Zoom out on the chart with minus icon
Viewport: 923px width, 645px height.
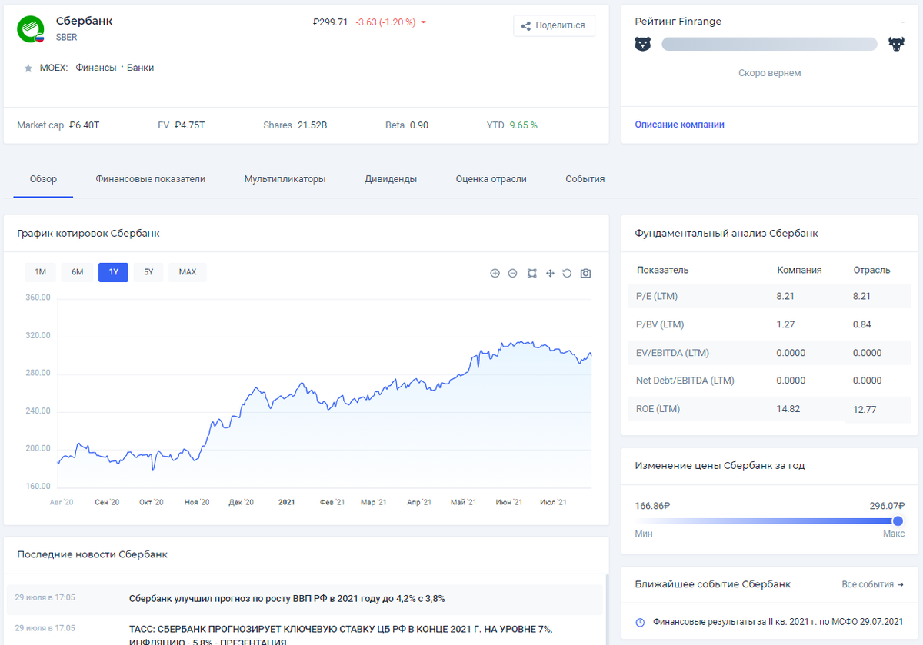[513, 273]
